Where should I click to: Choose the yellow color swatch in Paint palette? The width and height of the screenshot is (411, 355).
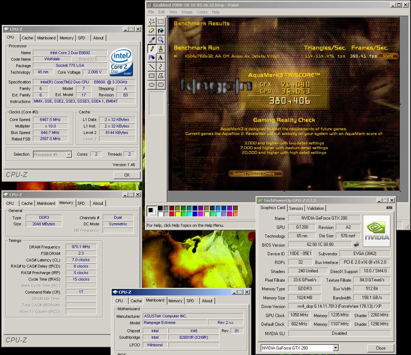tap(178, 214)
